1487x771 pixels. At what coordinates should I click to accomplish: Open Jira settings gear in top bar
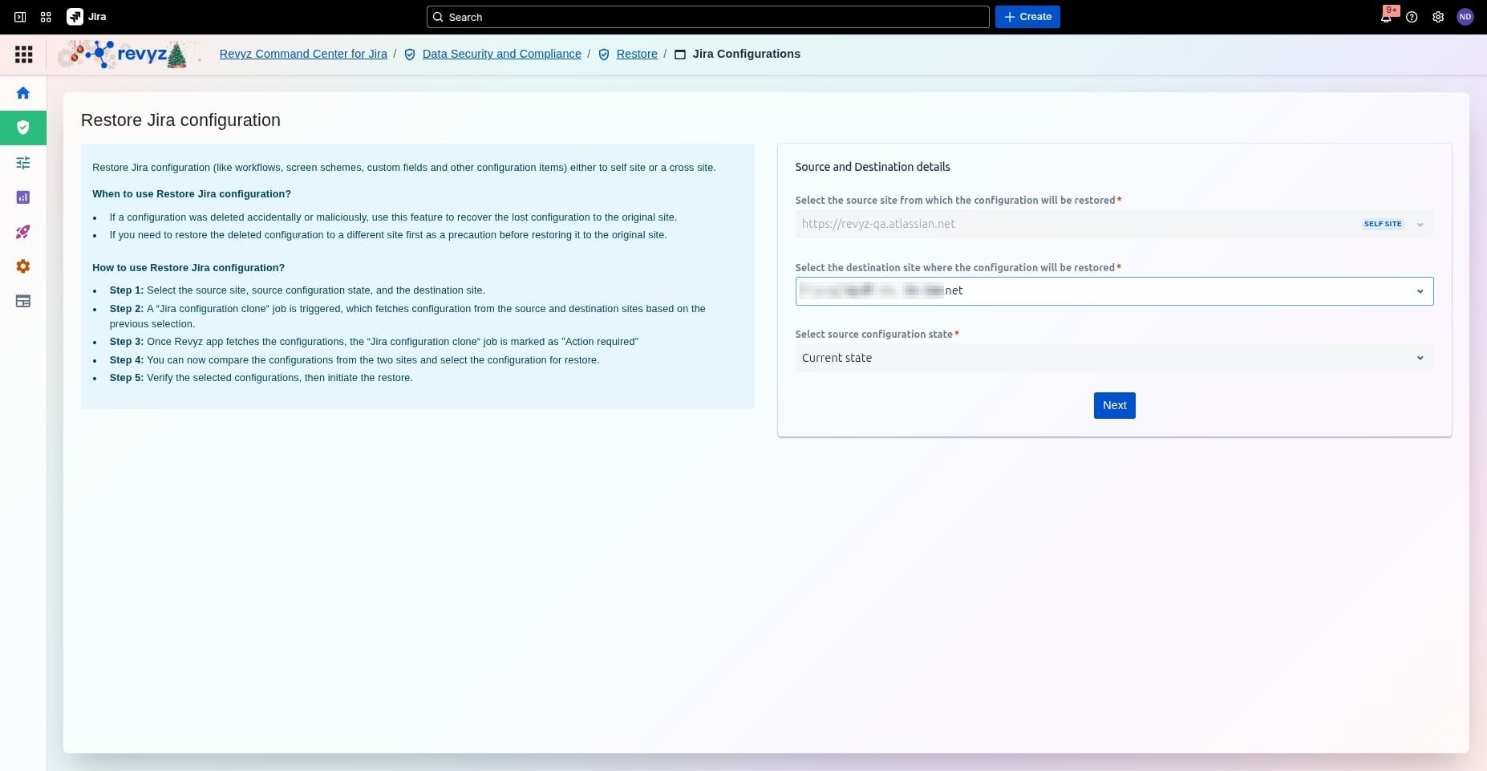(x=1438, y=17)
